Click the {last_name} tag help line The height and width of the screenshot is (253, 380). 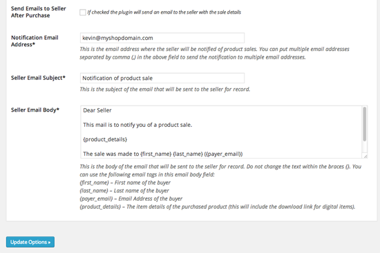tap(124, 190)
